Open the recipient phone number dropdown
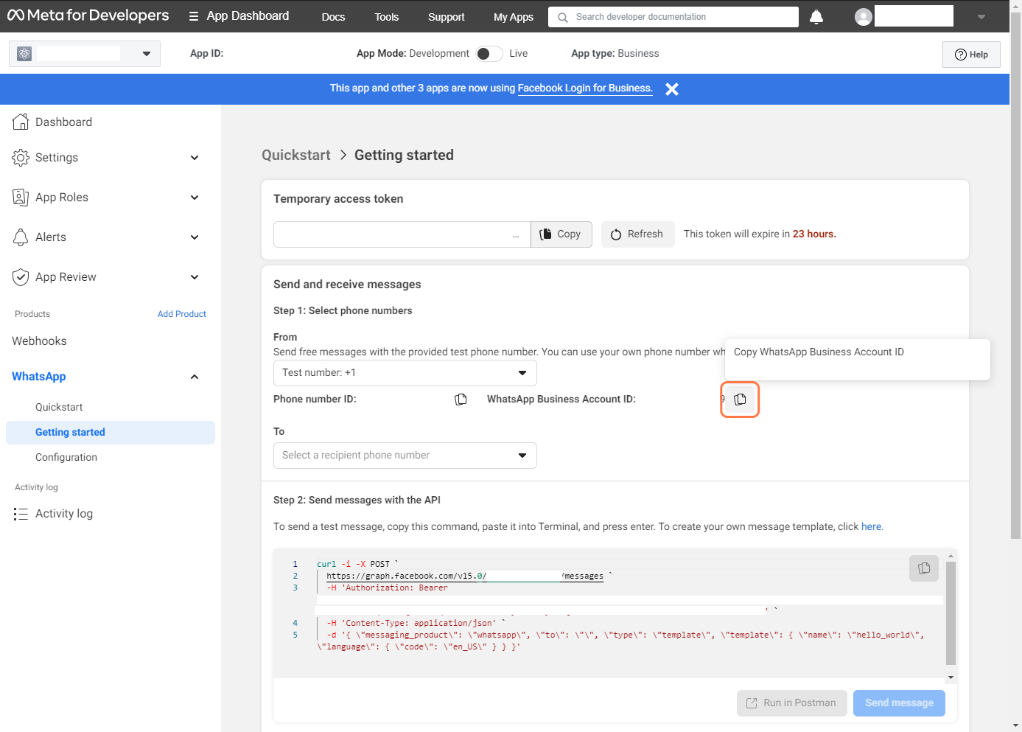Viewport: 1022px width, 732px height. coord(405,456)
